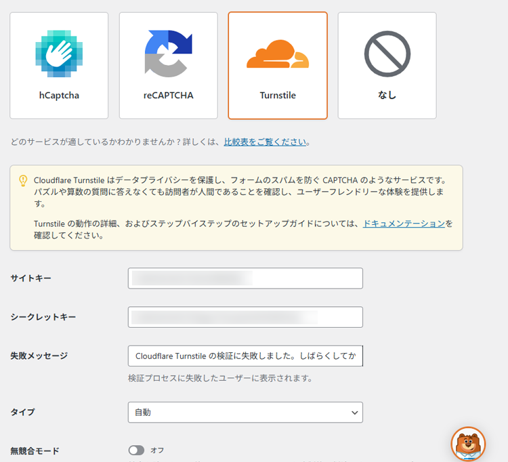Open the bear mascot help button
This screenshot has height=462, width=508.
pyautogui.click(x=468, y=444)
